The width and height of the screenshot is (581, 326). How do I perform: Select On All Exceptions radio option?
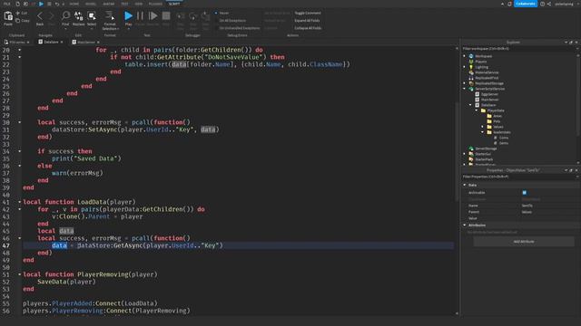(216, 21)
